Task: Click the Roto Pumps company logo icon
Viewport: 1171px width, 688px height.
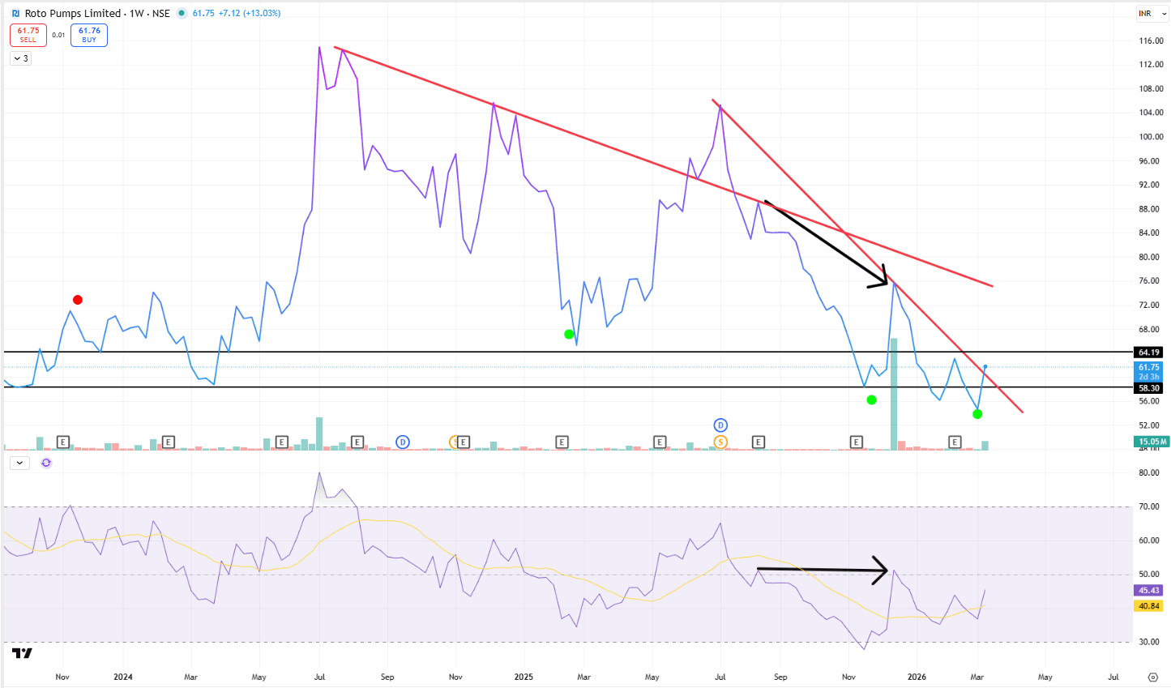Action: [x=16, y=14]
